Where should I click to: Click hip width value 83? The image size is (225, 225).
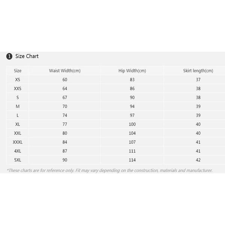point(132,79)
